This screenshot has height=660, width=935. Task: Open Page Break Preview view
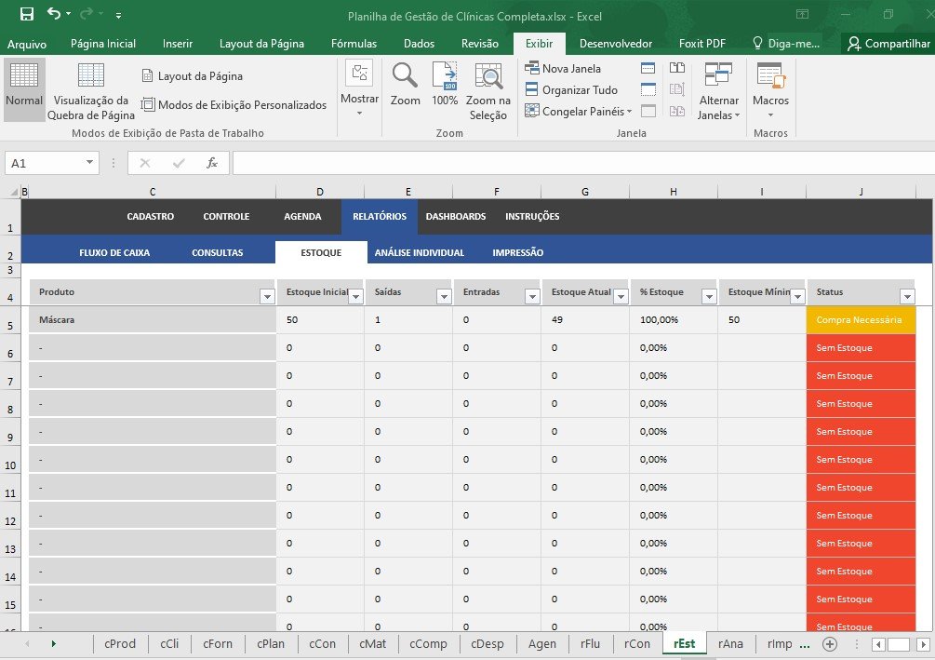pos(91,91)
